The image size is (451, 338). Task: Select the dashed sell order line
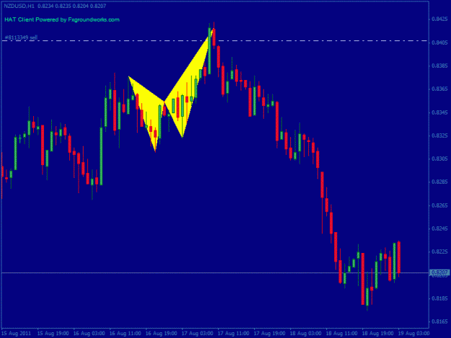pyautogui.click(x=214, y=41)
